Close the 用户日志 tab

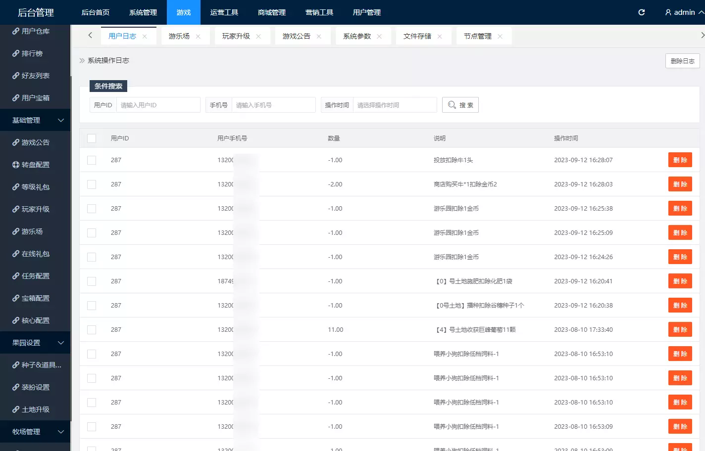145,37
